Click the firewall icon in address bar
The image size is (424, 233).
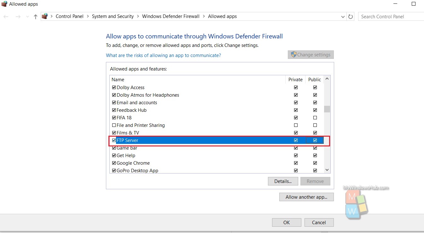click(x=45, y=16)
